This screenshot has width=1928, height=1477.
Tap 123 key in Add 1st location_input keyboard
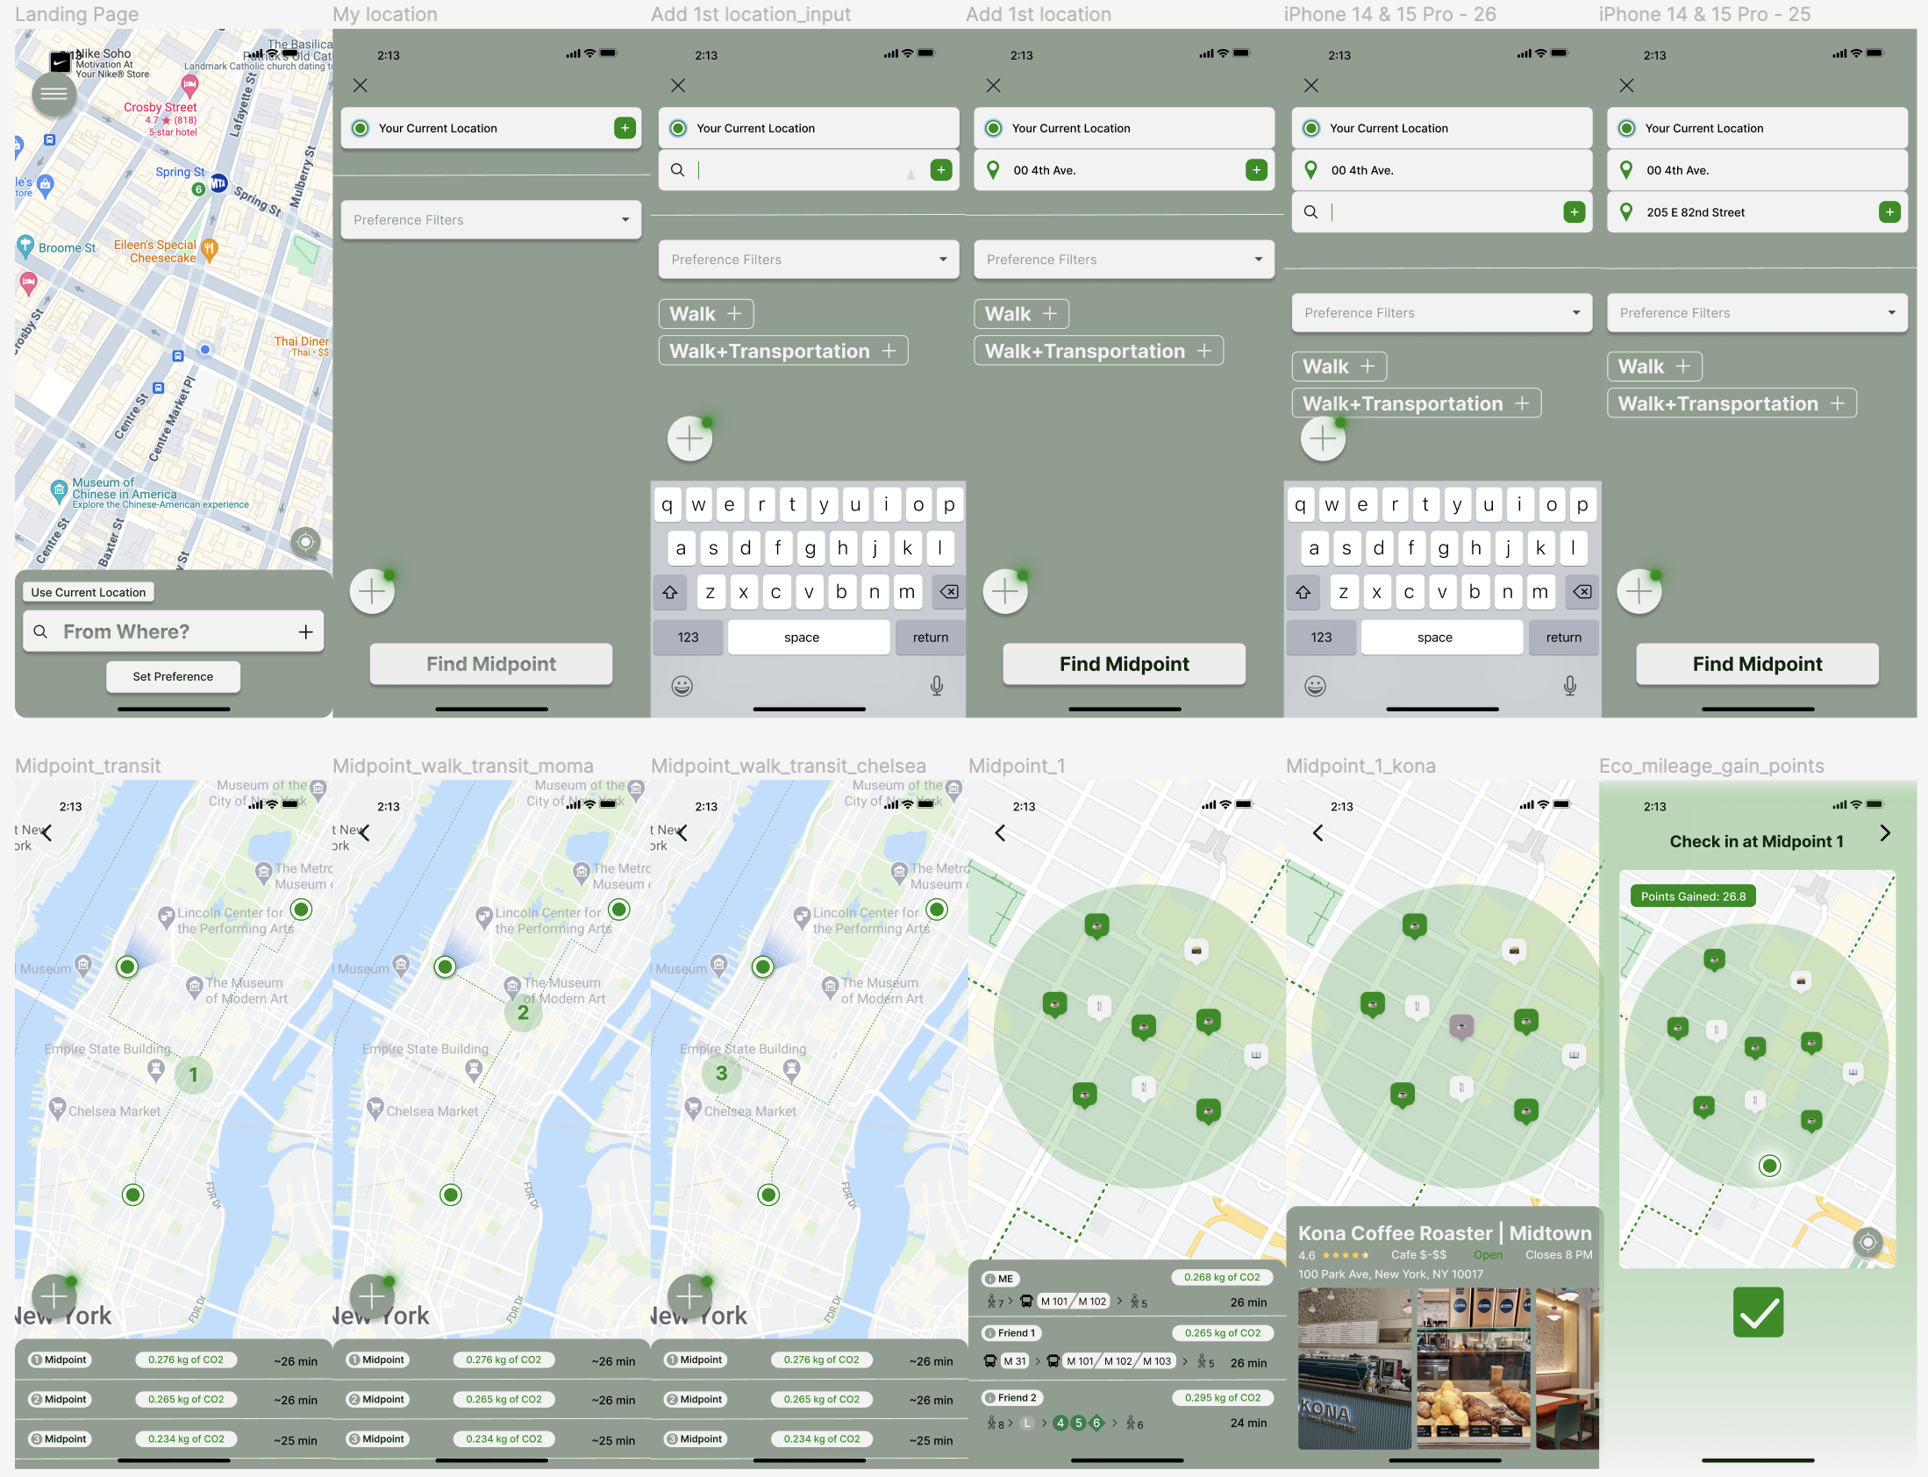click(x=689, y=638)
